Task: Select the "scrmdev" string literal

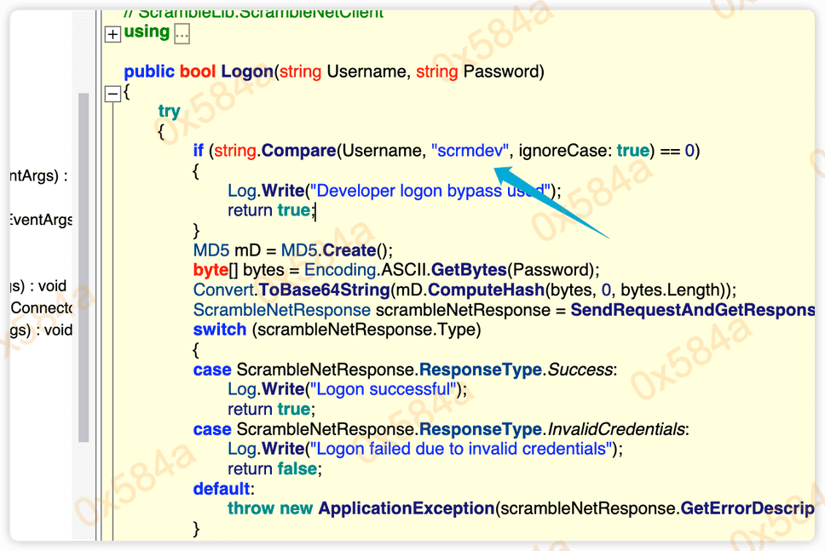Action: 470,151
